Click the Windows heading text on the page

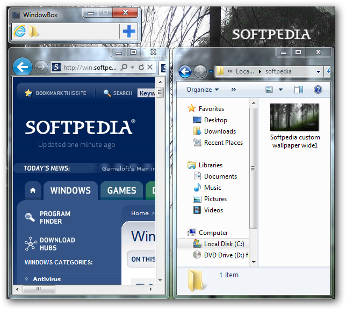(143, 237)
